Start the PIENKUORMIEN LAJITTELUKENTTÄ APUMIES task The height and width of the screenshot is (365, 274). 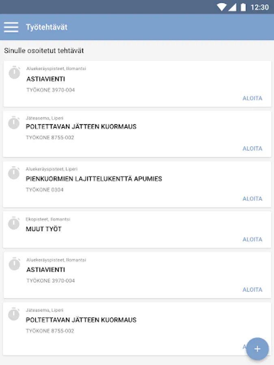tap(252, 199)
